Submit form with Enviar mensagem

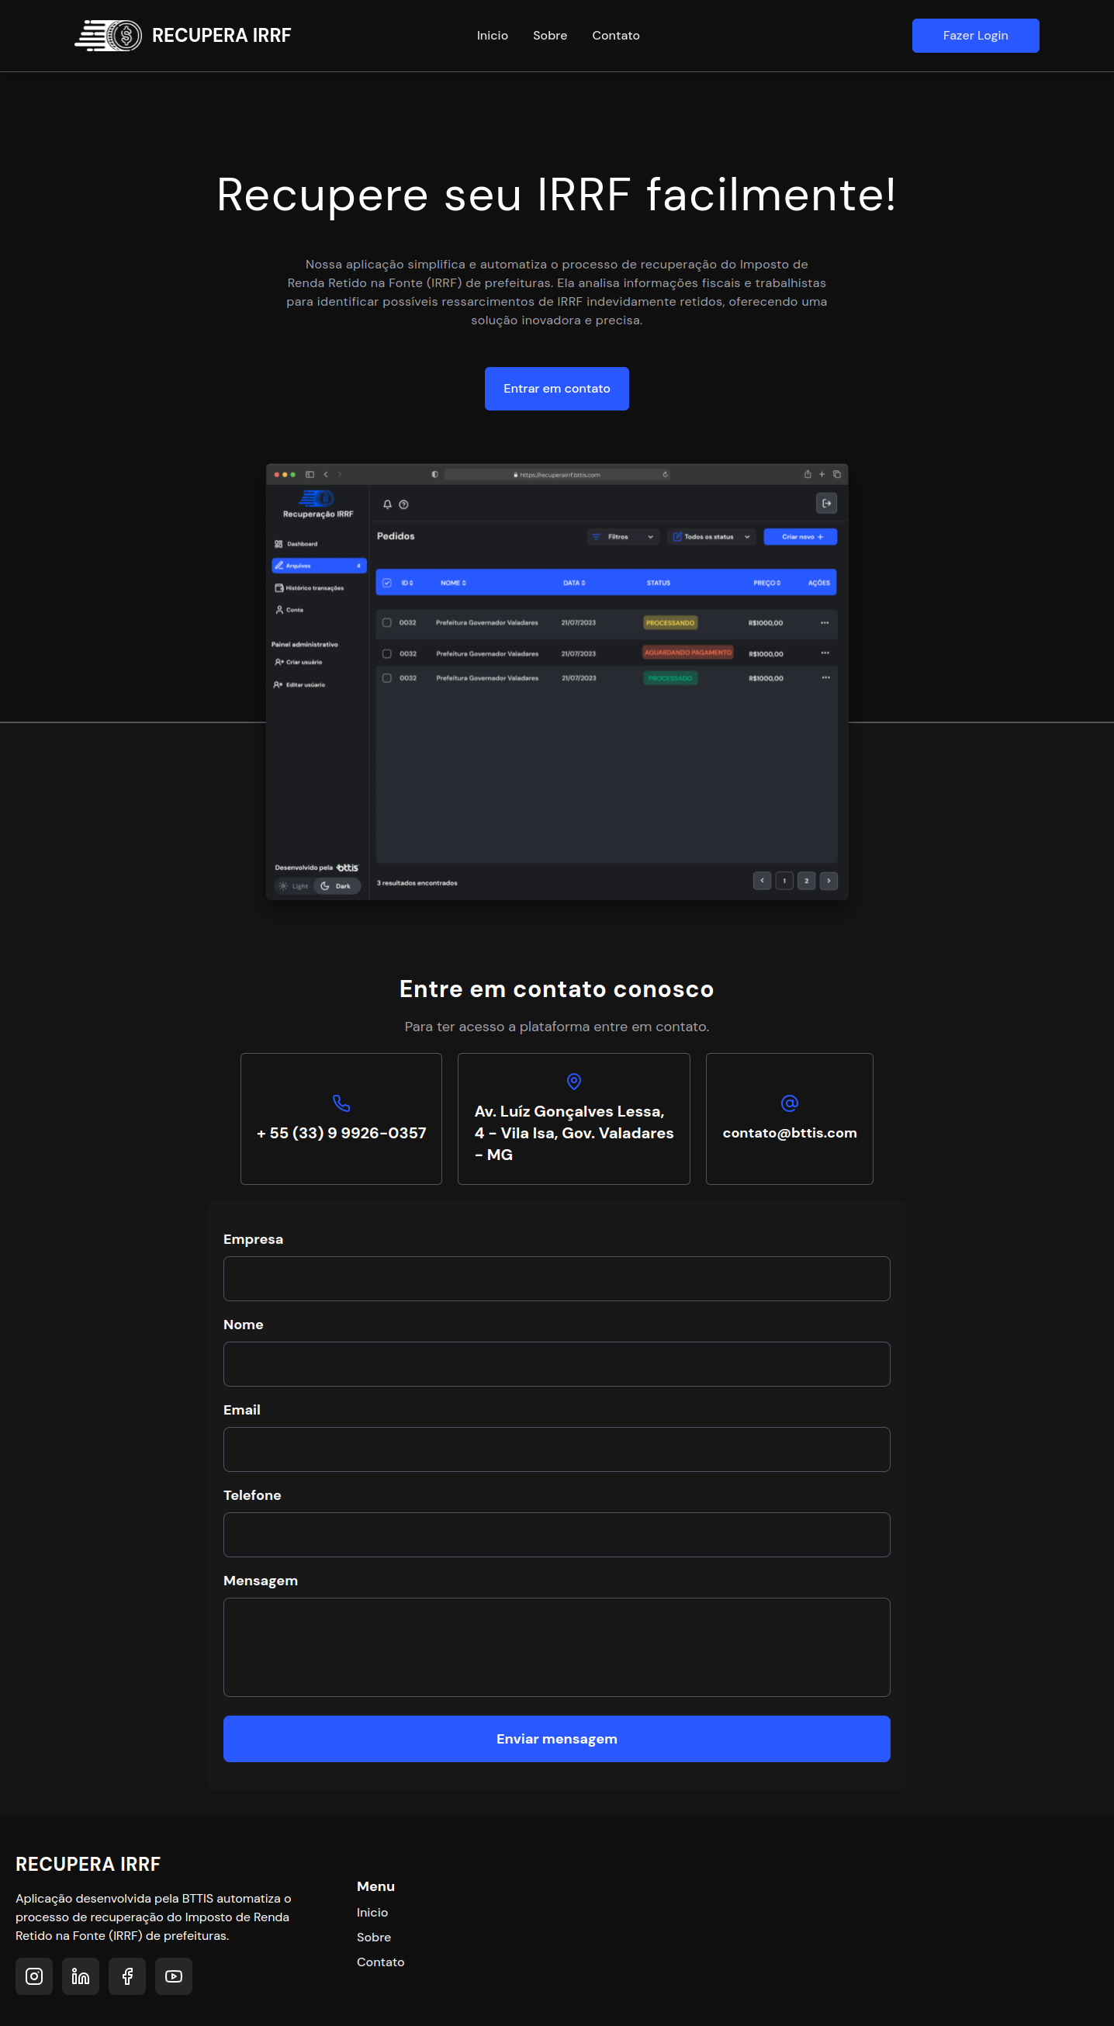556,1738
